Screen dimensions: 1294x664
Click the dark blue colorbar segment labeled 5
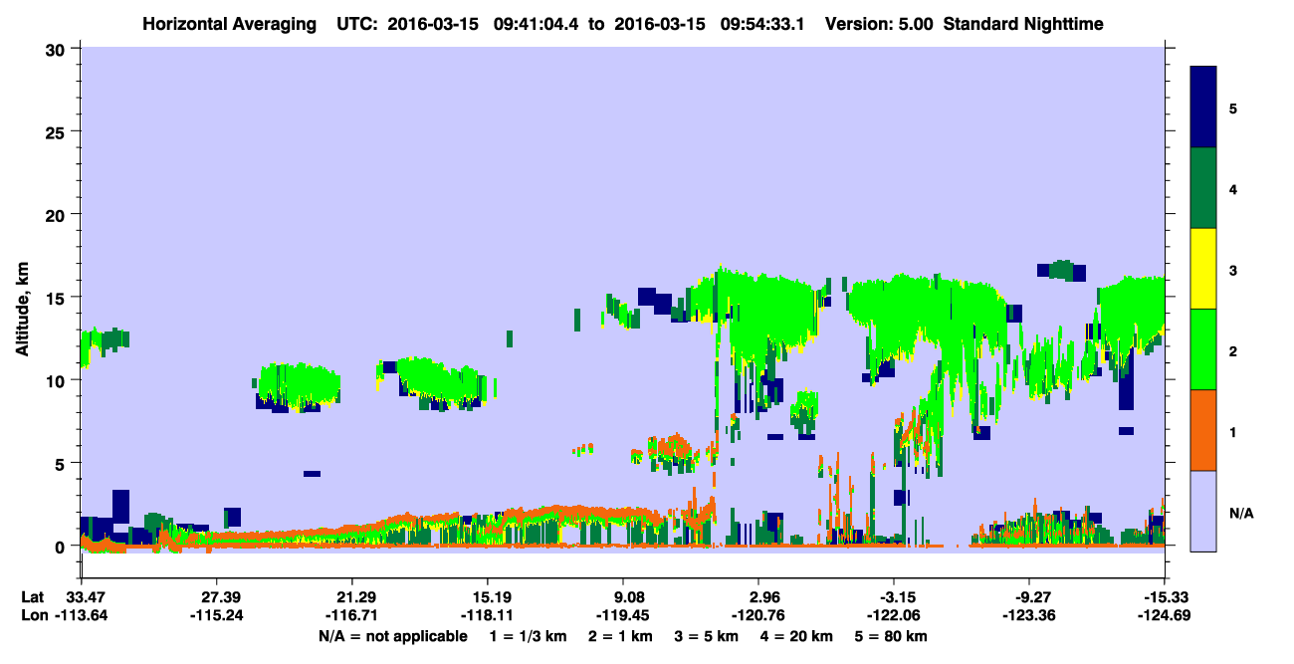(x=1204, y=108)
